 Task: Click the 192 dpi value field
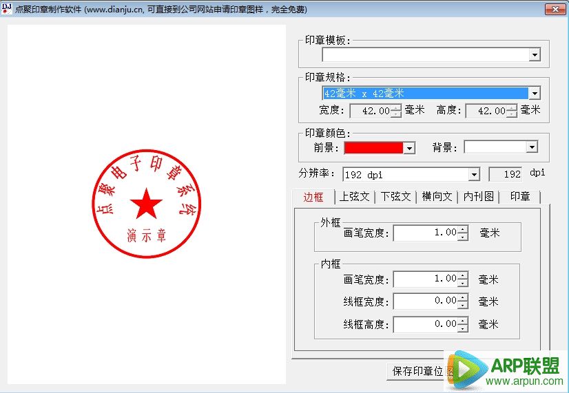tap(506, 174)
